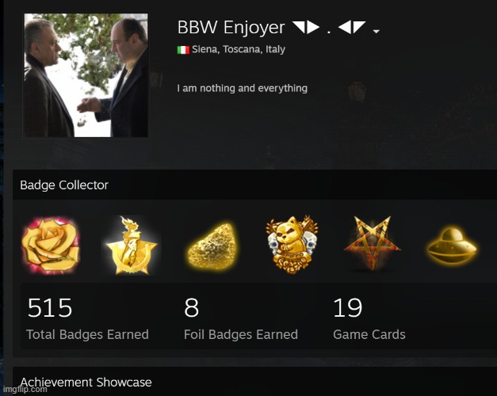Click the triangle symbols right after Enjoyer

305,27
